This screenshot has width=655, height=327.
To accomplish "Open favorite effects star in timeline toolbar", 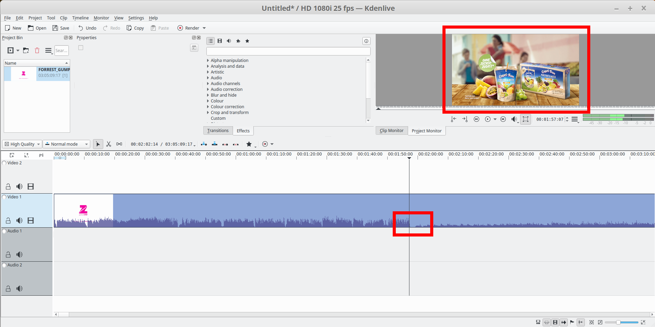I will (249, 144).
